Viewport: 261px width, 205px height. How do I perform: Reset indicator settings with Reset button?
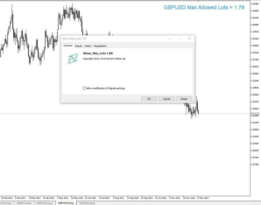coord(184,99)
